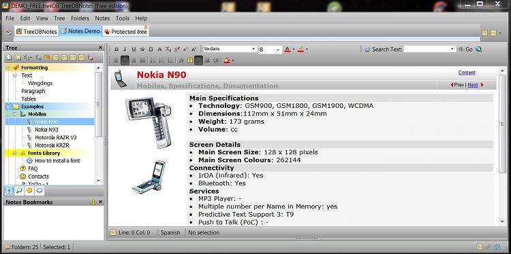Viewport: 511px width, 254px height.
Task: Open the font size dropdown
Action: [270, 50]
